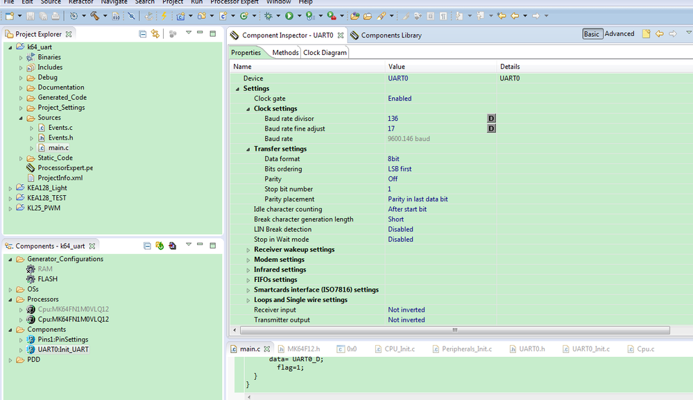This screenshot has width=693, height=400.
Task: Click the yellow lightning bolt toolbar icon
Action: [x=164, y=16]
